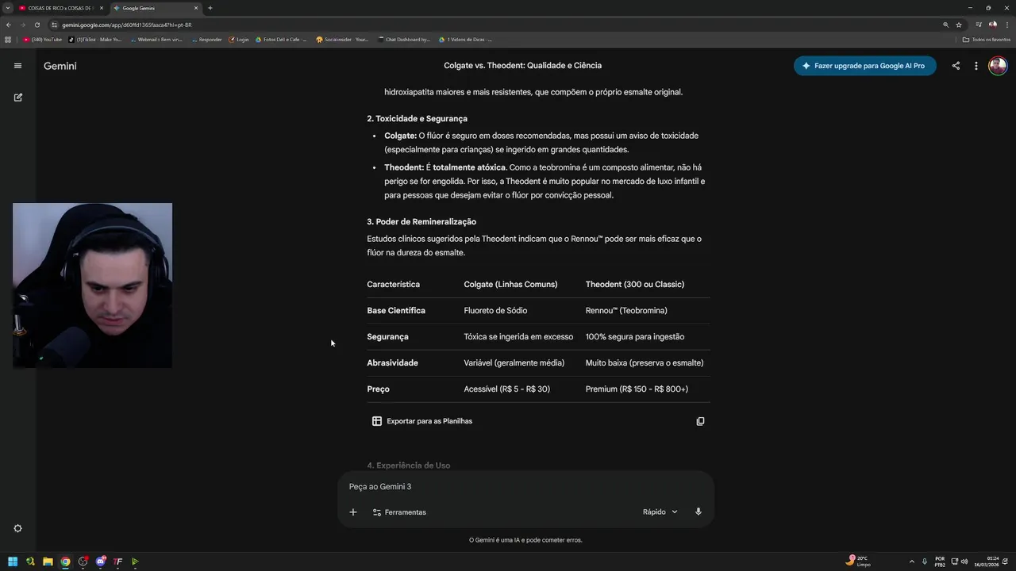The width and height of the screenshot is (1016, 571).
Task: Switch to the COISAS DE RICO YouTube tab
Action: 60,8
